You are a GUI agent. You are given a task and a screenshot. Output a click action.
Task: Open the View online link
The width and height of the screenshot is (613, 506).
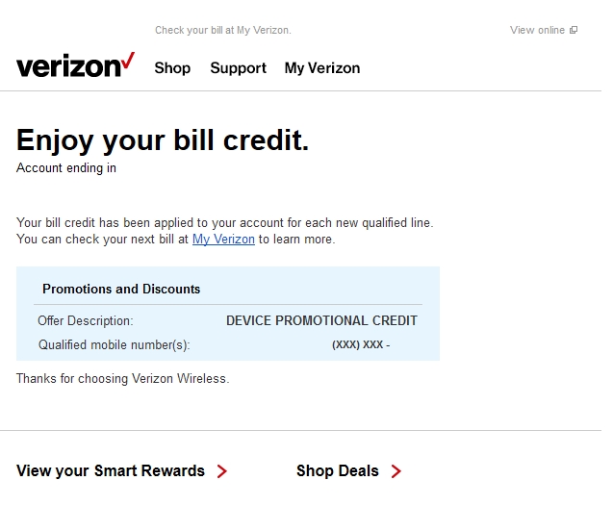(x=537, y=30)
